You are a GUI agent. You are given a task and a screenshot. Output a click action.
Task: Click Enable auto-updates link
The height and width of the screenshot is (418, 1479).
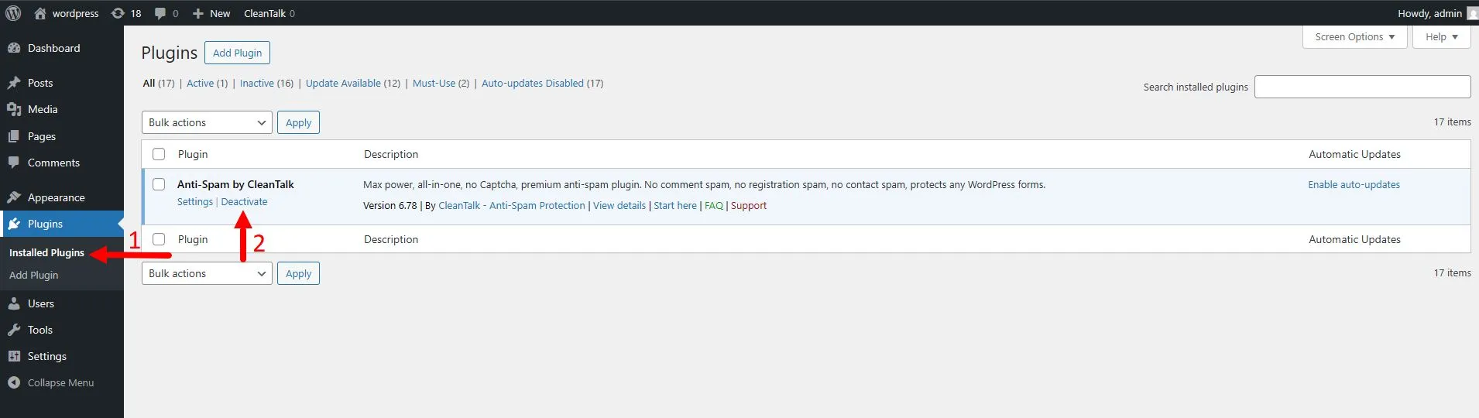tap(1354, 184)
